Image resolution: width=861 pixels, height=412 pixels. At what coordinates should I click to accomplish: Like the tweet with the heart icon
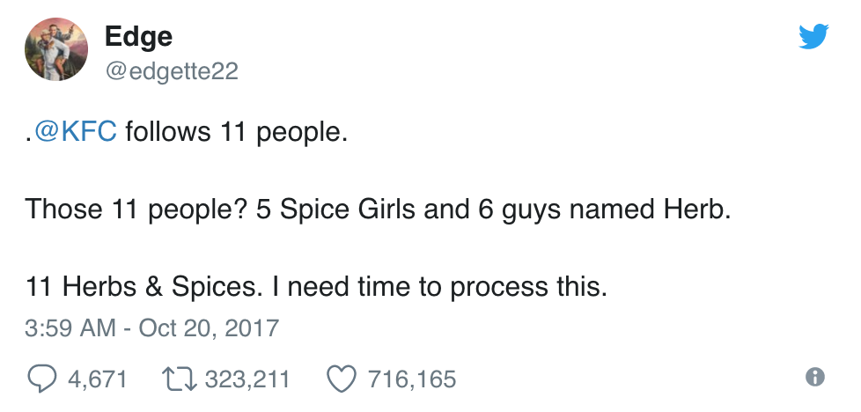coord(340,379)
